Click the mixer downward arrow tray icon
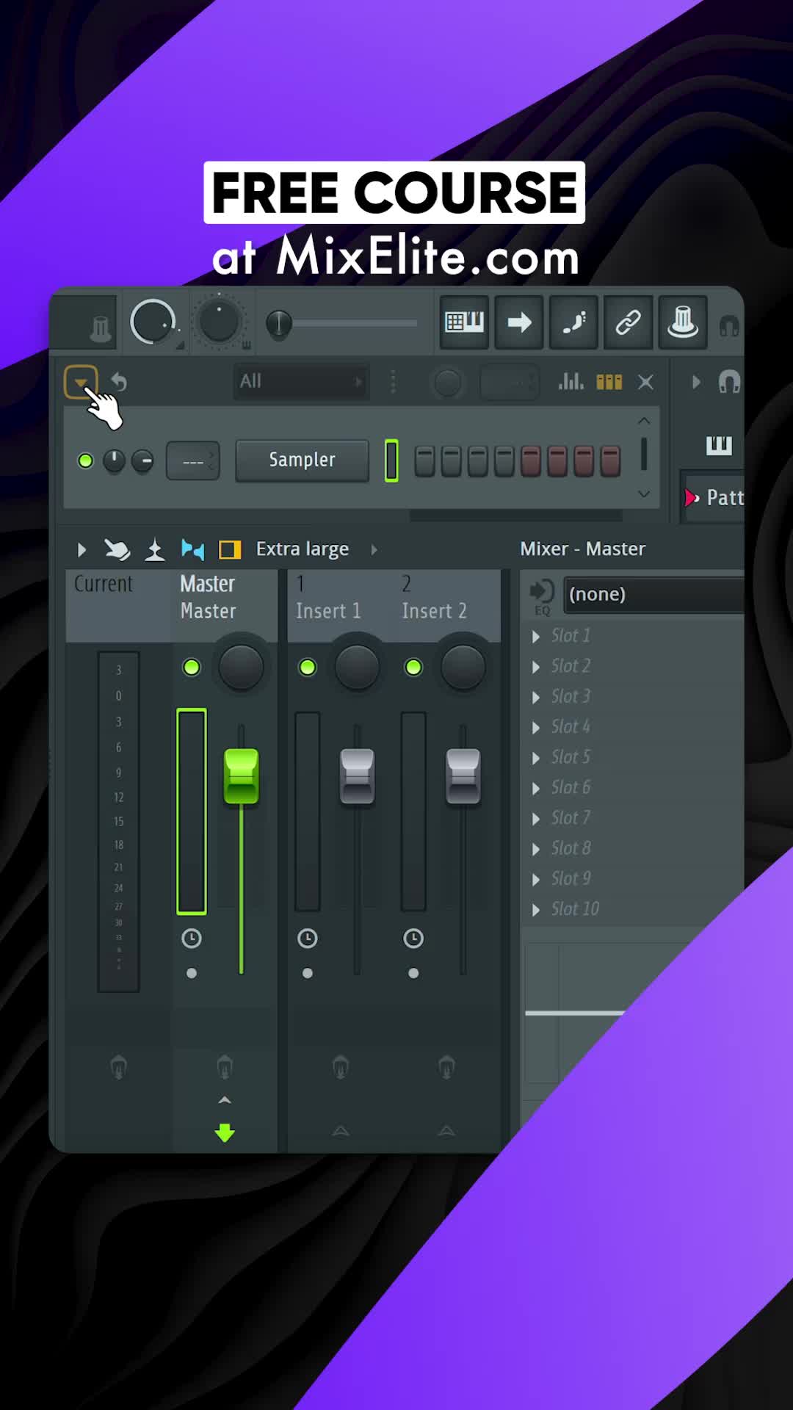Screen dimensions: 793x1410 click(154, 549)
